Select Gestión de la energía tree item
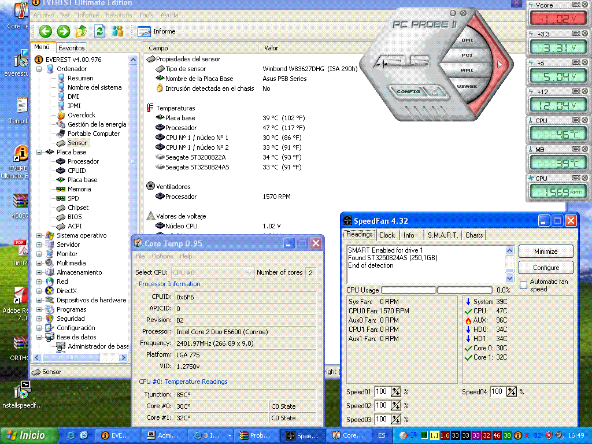The image size is (592, 444). click(97, 124)
